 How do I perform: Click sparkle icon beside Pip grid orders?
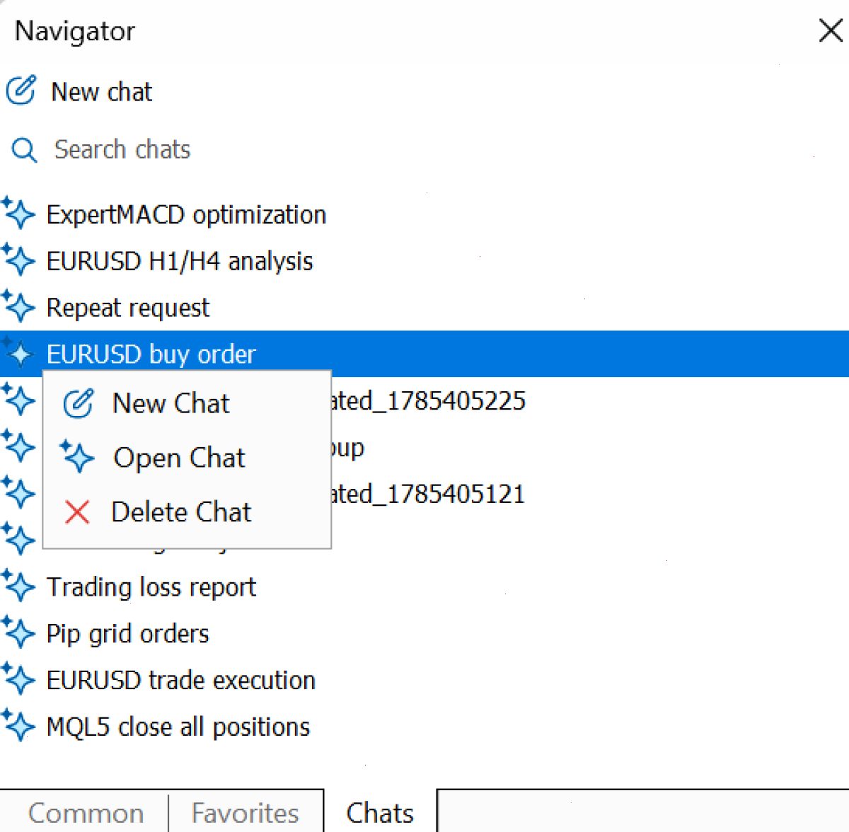[18, 633]
